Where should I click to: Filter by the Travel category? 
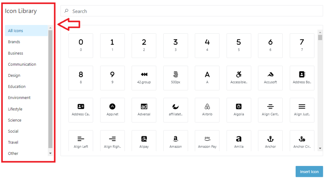(13, 142)
